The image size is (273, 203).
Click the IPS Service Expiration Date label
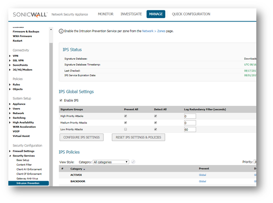click(80, 75)
